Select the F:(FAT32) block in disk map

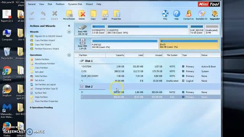(x=125, y=44)
